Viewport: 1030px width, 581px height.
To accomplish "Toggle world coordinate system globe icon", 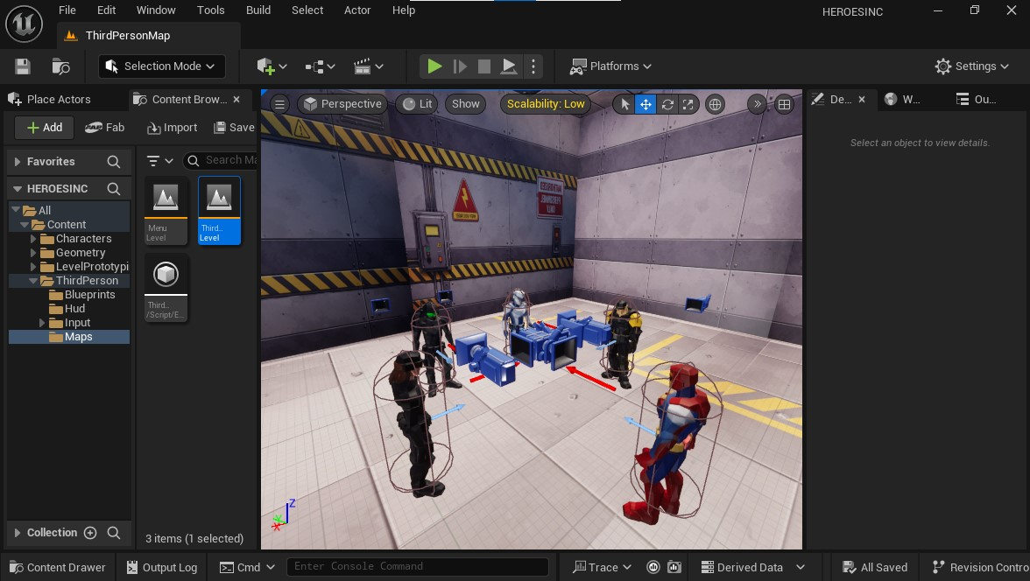I will pos(716,104).
